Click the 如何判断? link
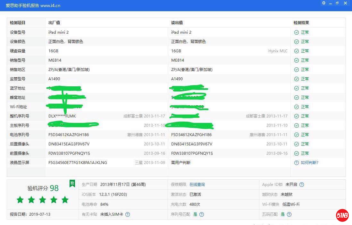Image resolution: width=352 pixels, height=225 pixels. [x=309, y=163]
